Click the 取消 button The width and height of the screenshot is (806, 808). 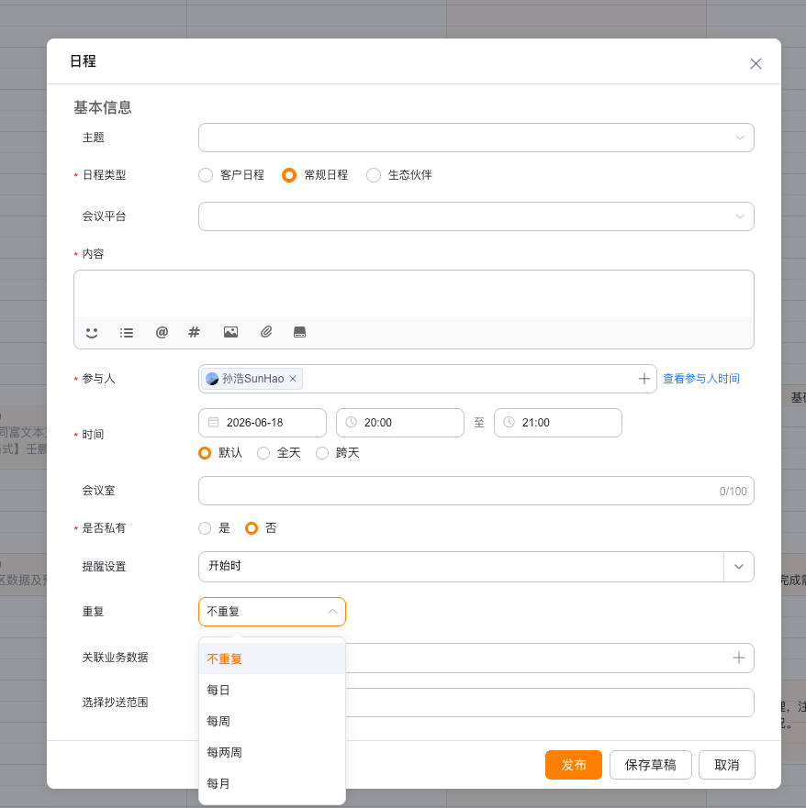[x=726, y=765]
